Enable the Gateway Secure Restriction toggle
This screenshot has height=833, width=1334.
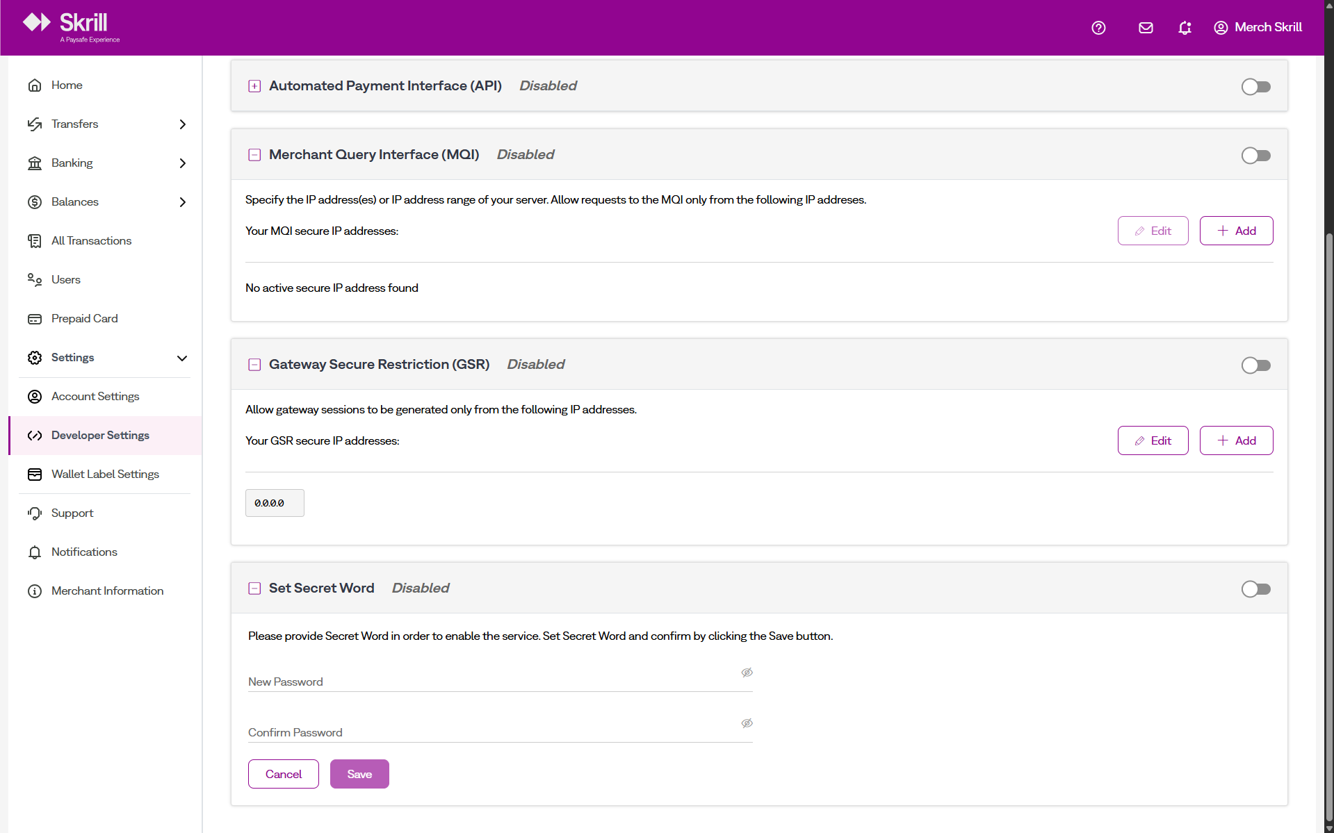coord(1255,365)
